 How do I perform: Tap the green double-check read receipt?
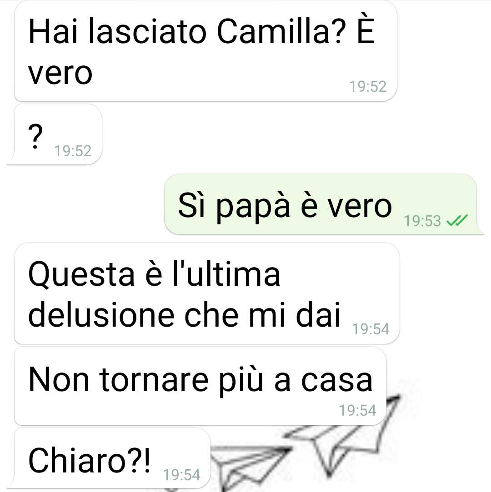pyautogui.click(x=457, y=220)
